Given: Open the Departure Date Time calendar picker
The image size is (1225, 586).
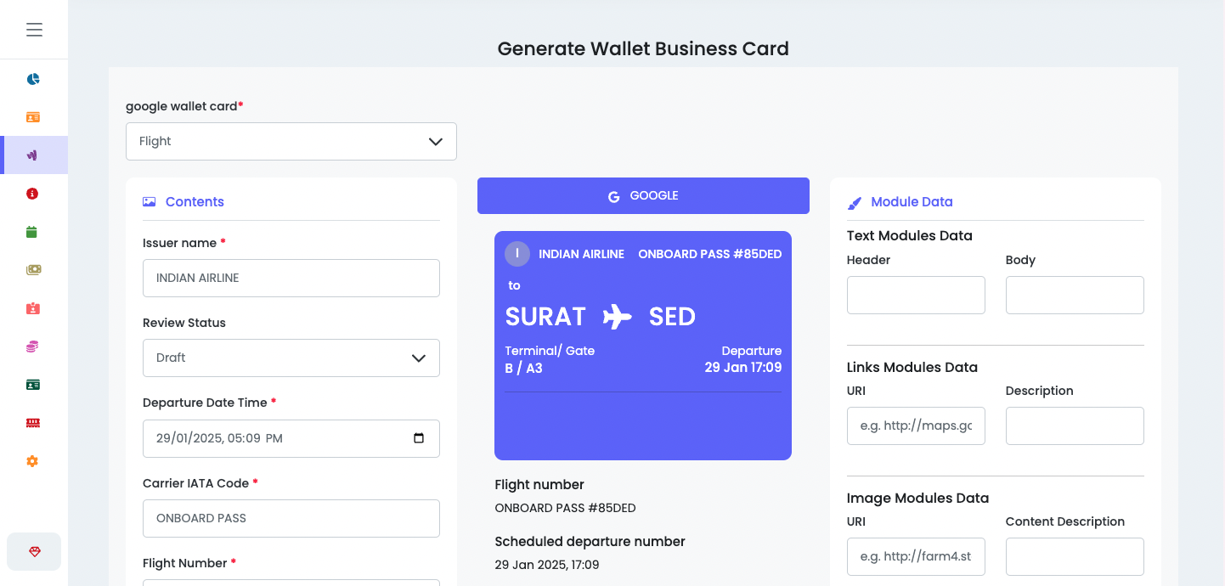Looking at the screenshot, I should click(x=418, y=437).
